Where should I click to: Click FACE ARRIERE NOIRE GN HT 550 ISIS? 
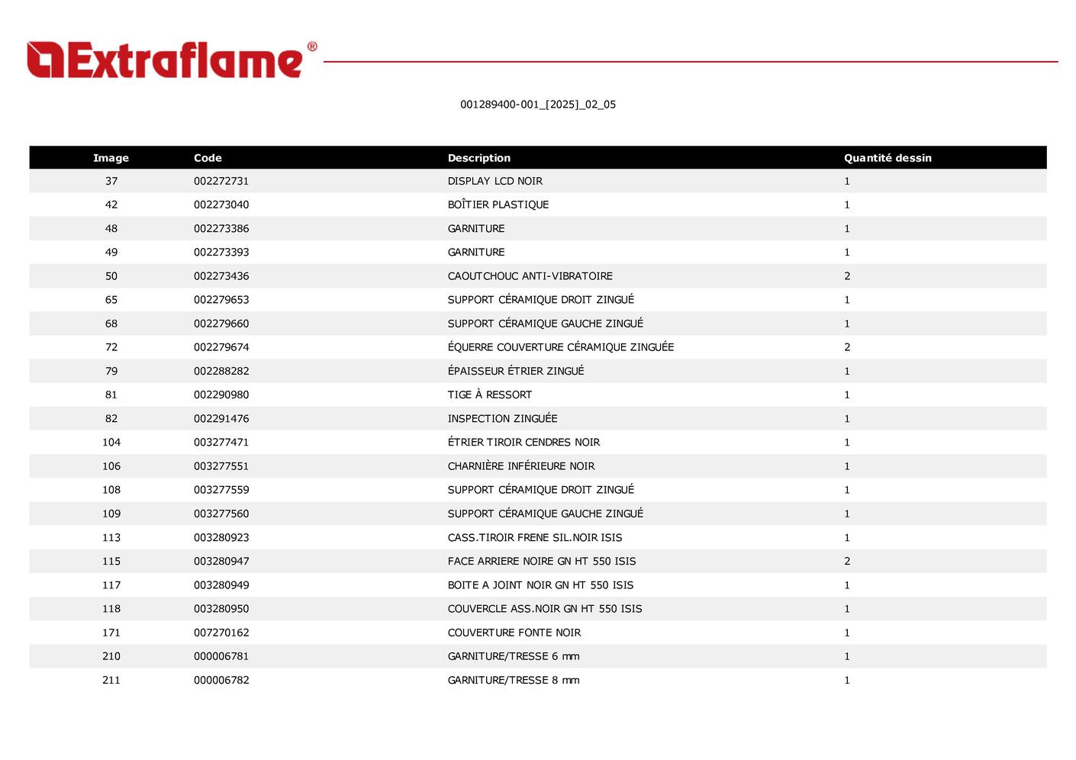click(541, 562)
